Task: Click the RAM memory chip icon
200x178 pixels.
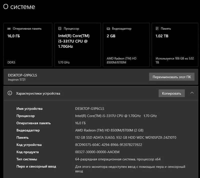Action: coord(9,28)
